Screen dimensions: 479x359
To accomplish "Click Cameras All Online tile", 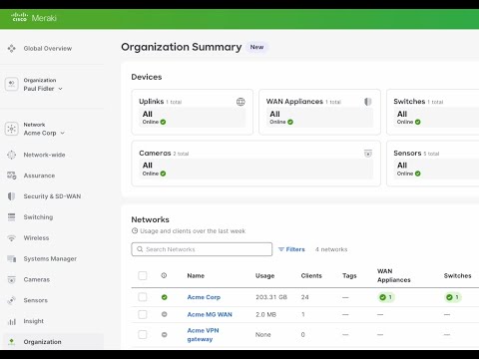I will pos(256,169).
